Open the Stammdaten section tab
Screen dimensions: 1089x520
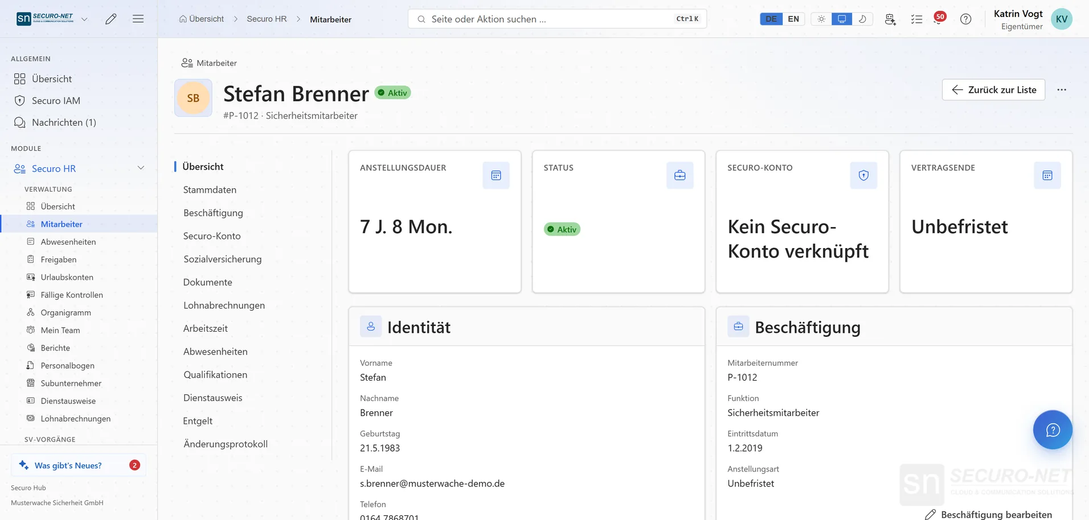coord(210,189)
